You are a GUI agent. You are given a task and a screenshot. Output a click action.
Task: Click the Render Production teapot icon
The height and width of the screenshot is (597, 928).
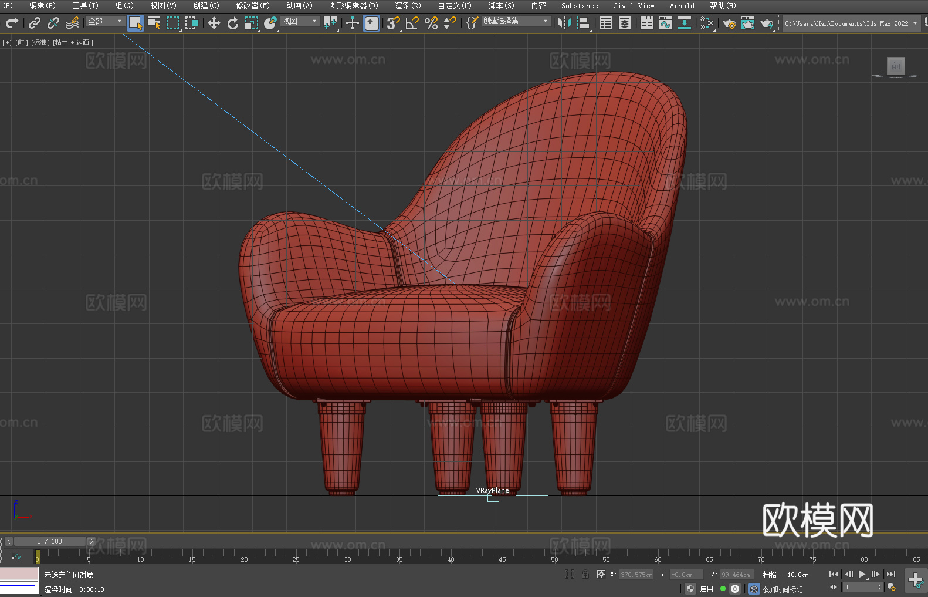tap(767, 23)
